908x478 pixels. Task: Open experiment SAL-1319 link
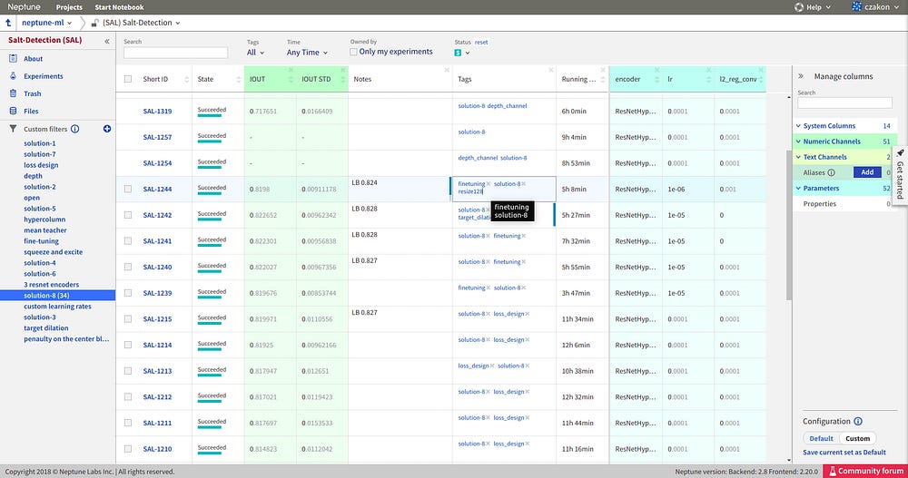(157, 111)
